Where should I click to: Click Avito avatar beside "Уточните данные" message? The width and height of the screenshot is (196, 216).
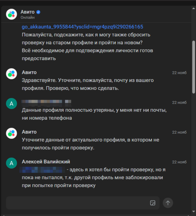click(x=12, y=133)
